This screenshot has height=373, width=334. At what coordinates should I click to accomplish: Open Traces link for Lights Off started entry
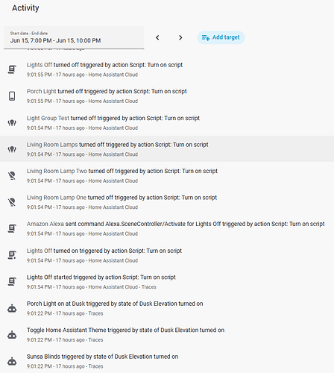[x=149, y=287]
